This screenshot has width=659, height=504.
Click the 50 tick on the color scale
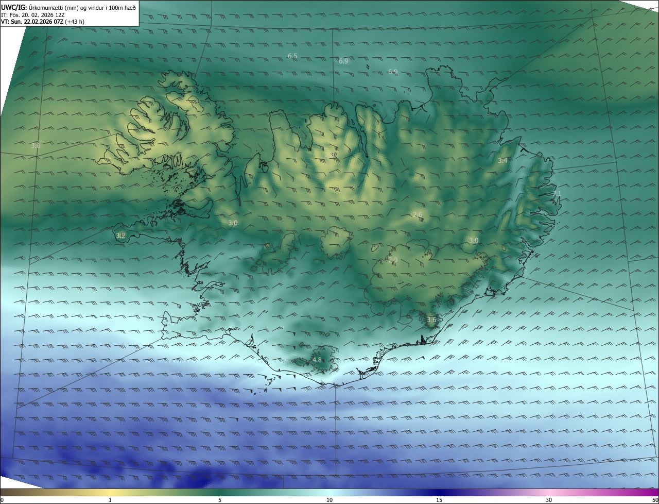pos(655,500)
